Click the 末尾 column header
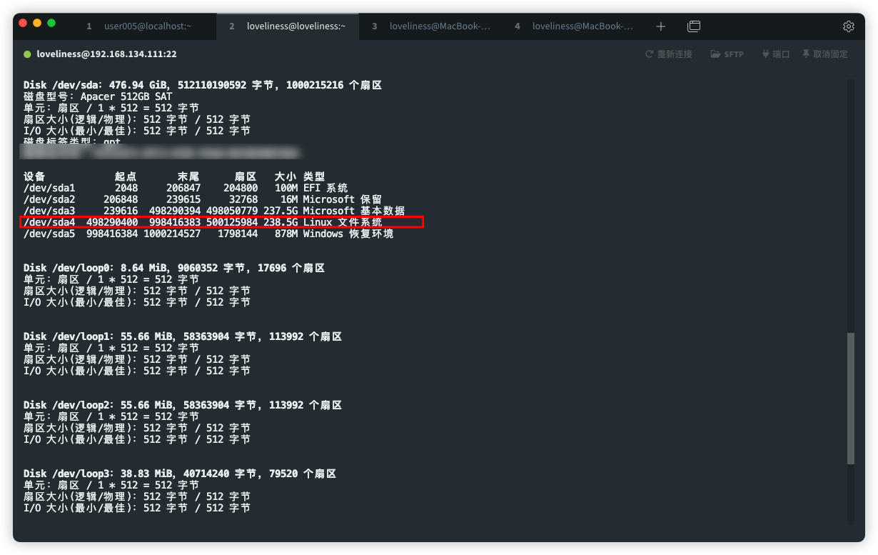 188,176
